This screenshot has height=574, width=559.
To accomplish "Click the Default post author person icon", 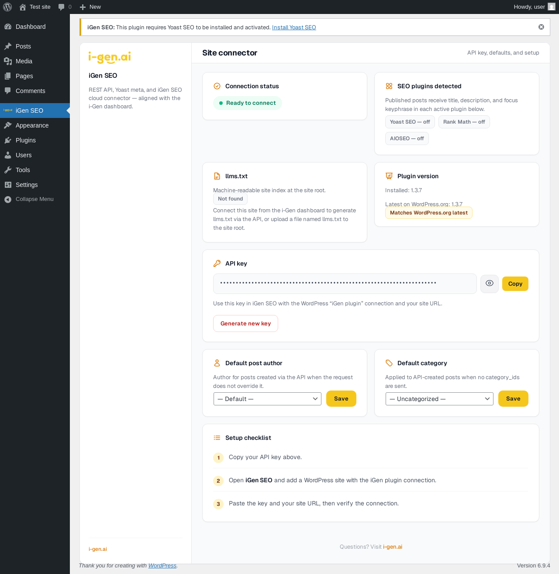I will click(217, 363).
